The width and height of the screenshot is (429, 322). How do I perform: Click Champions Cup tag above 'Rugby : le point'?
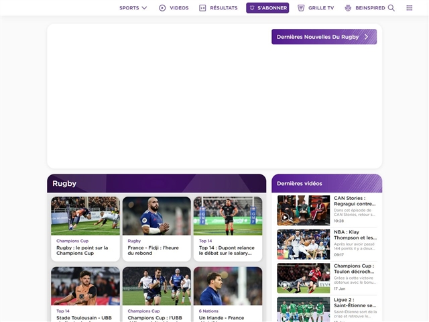click(x=72, y=241)
